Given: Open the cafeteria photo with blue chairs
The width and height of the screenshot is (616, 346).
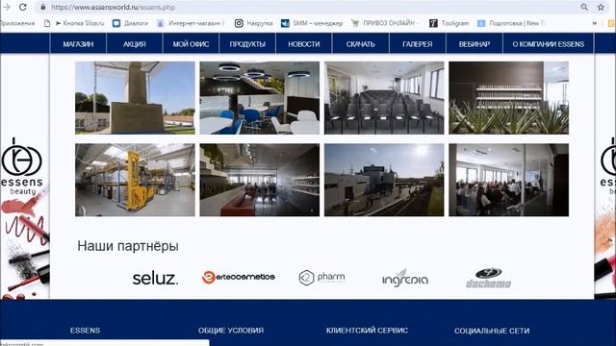Looking at the screenshot, I should 259,98.
